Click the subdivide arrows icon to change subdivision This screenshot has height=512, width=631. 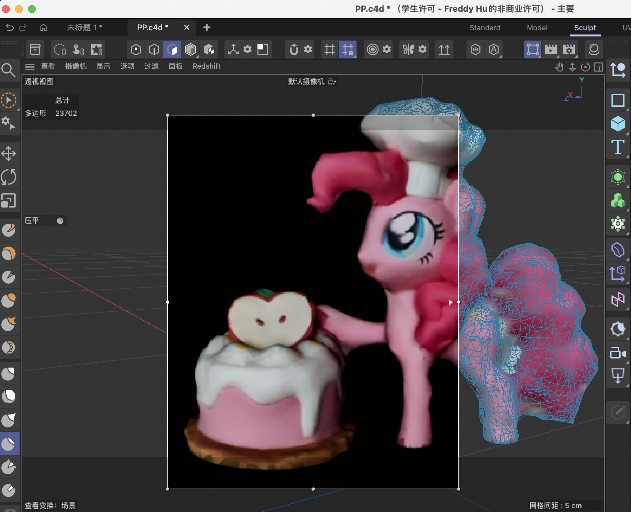tap(444, 49)
